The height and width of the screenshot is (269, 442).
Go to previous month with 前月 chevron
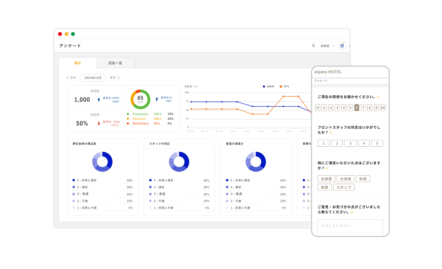(68, 78)
